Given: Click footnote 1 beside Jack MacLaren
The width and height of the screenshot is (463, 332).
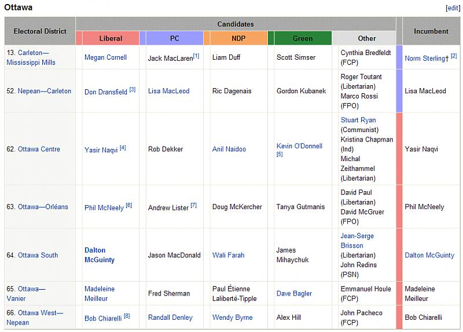Looking at the screenshot, I should (196, 56).
